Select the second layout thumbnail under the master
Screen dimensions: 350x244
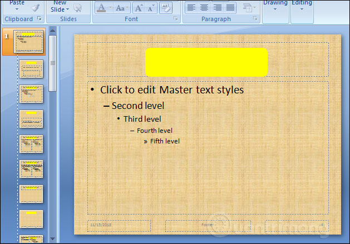[x=31, y=94]
